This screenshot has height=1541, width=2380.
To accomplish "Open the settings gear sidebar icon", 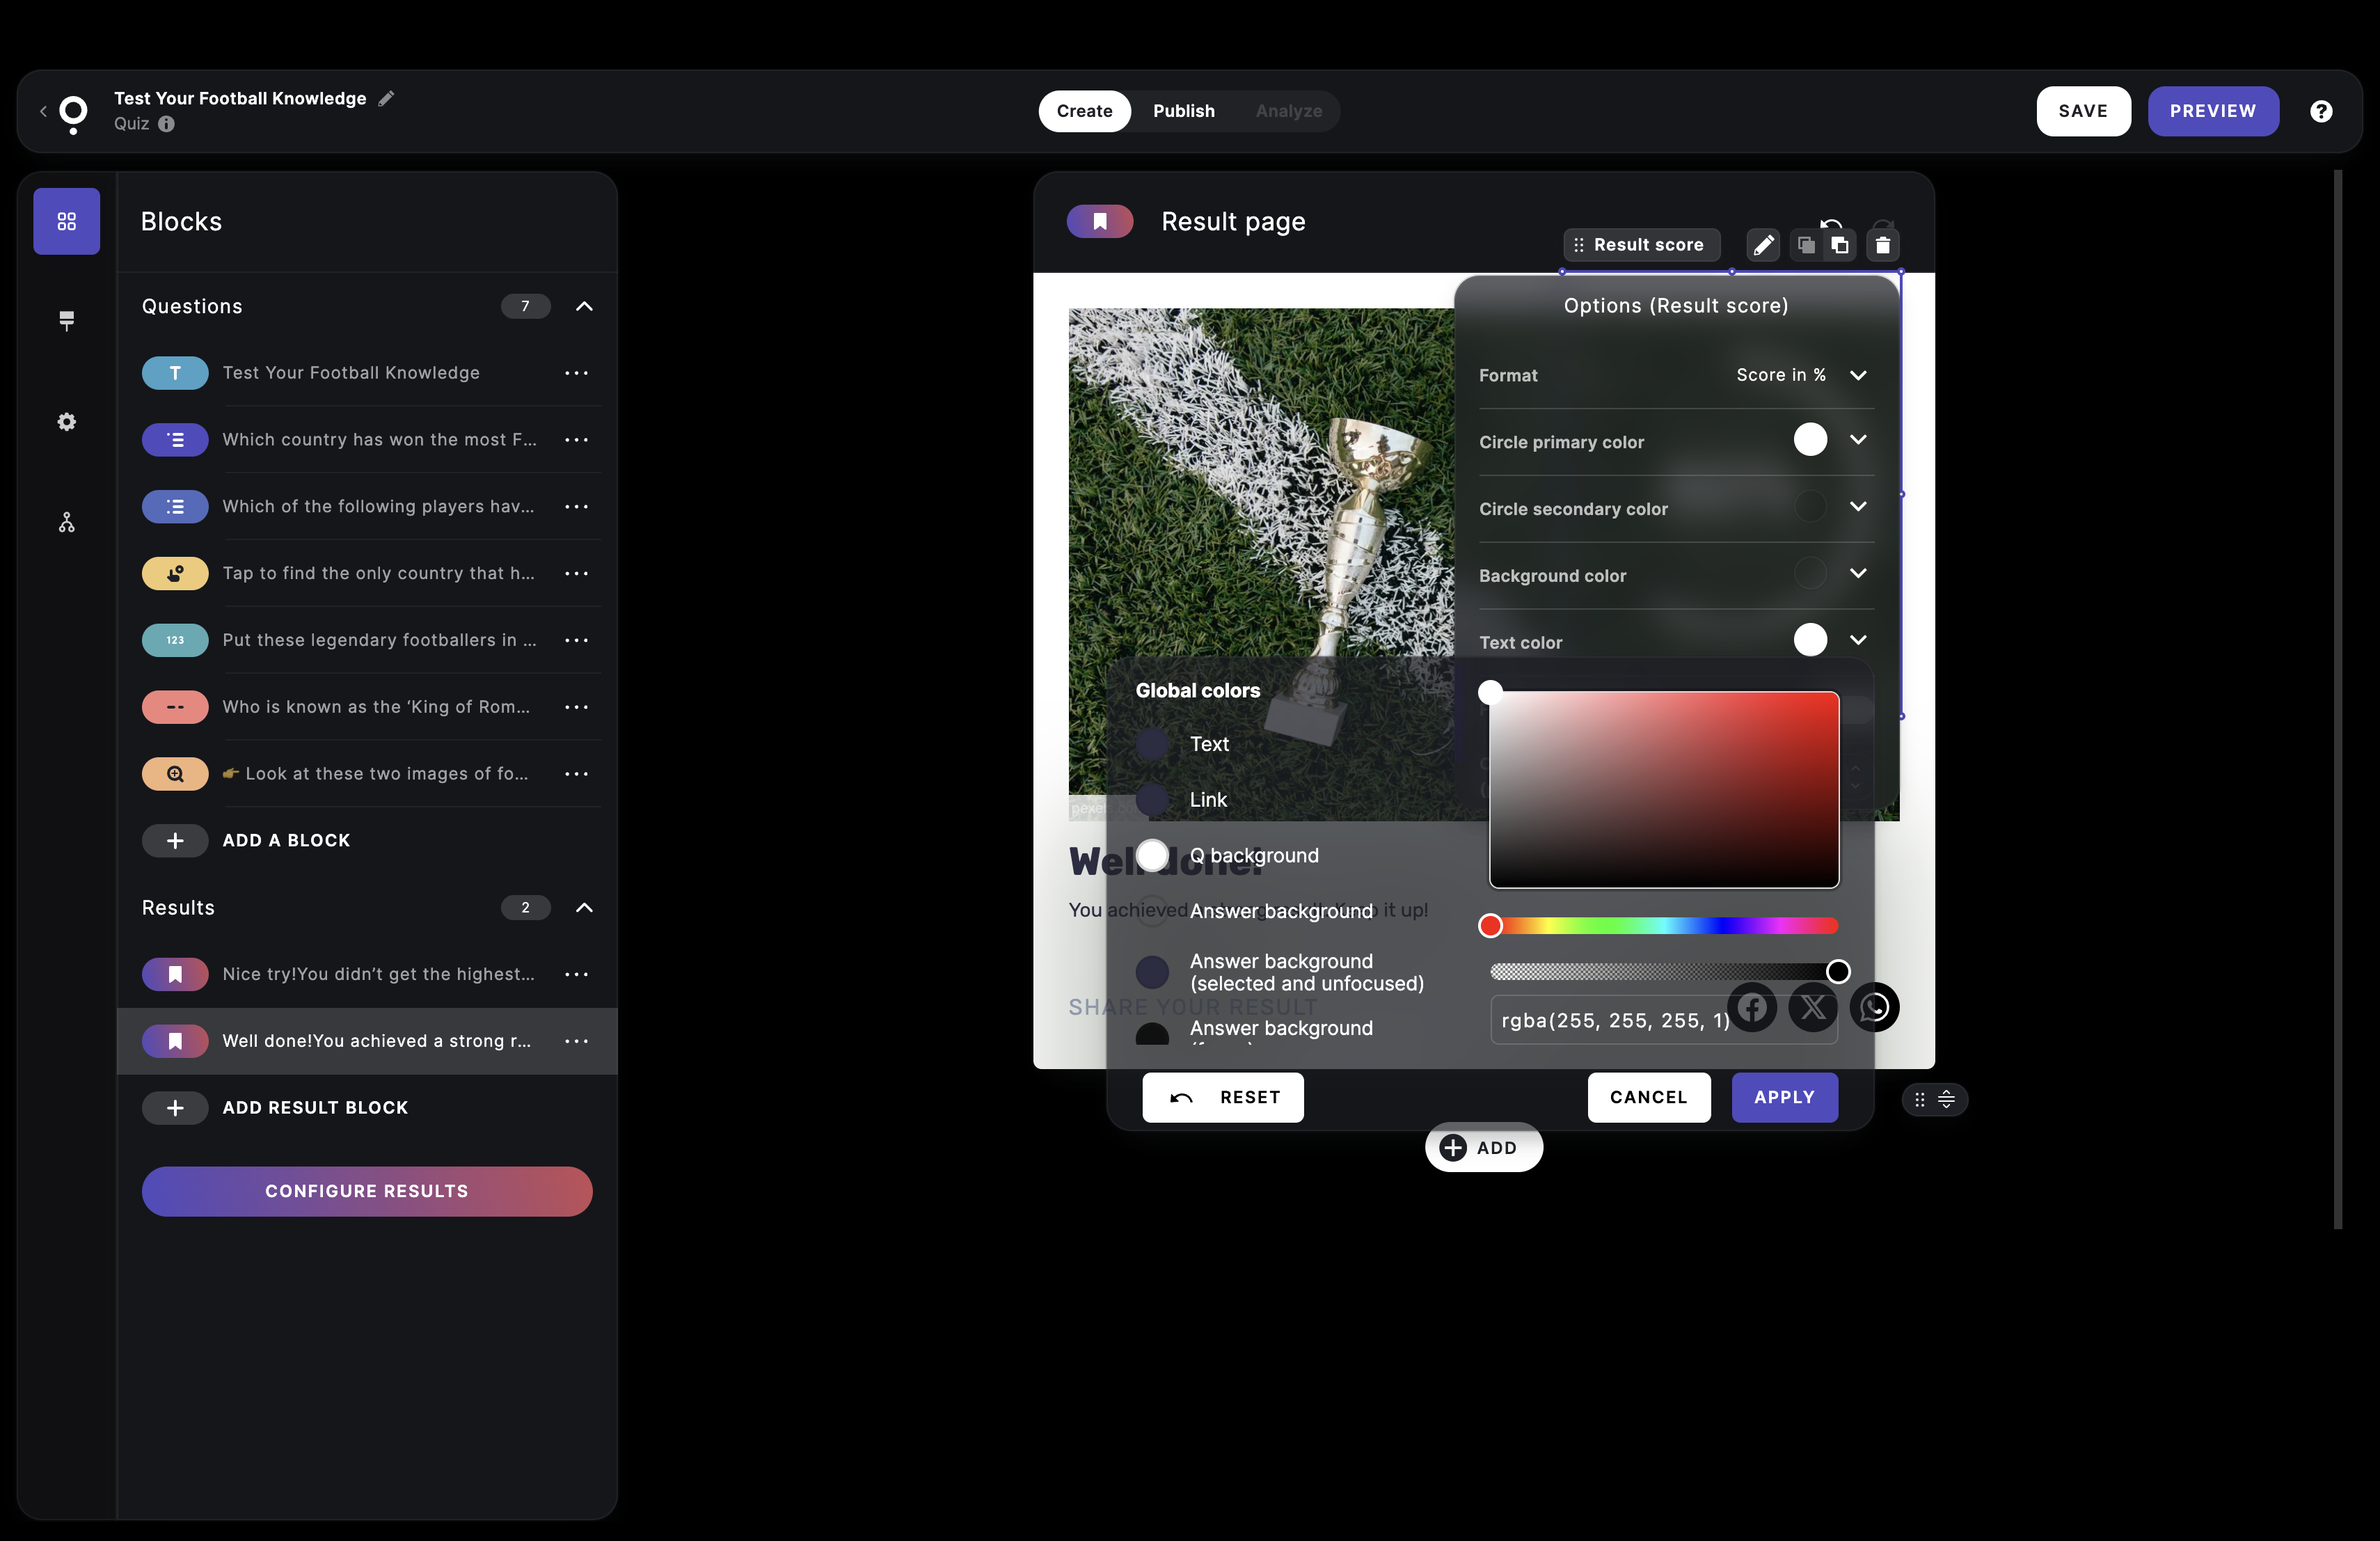I will 66,422.
